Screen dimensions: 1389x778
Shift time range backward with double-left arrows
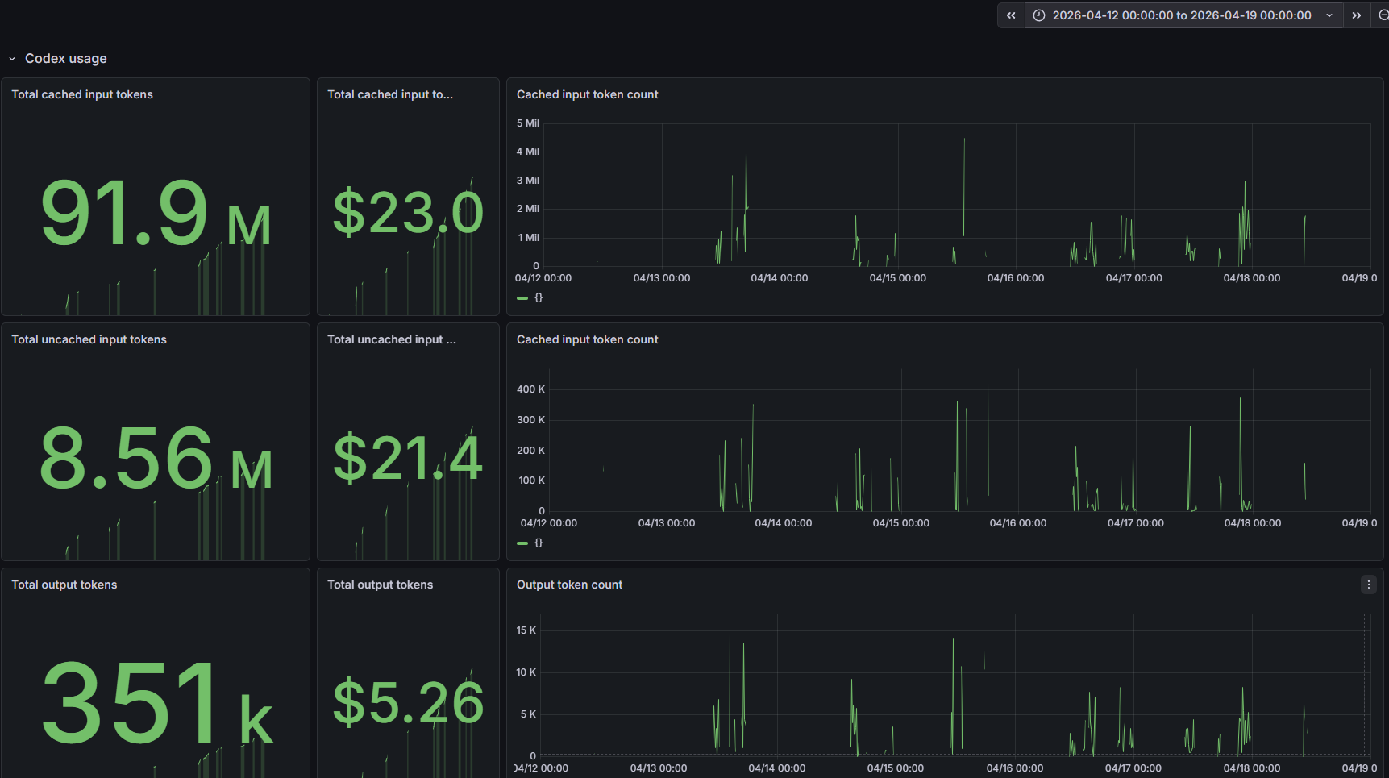(x=1011, y=15)
